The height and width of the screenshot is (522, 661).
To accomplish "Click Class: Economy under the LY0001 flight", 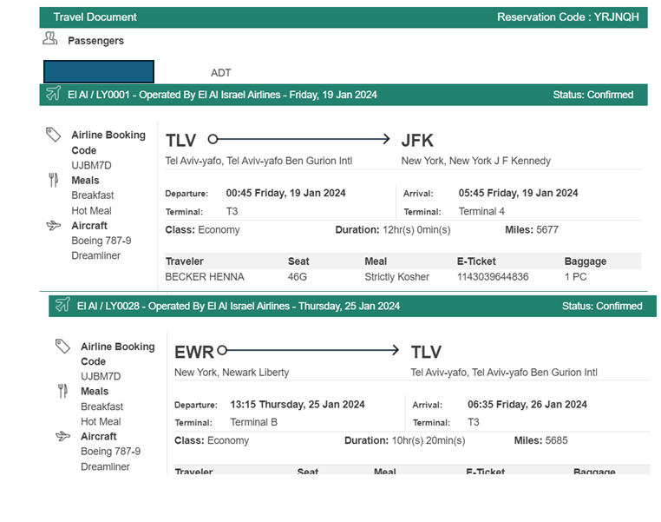I will pyautogui.click(x=202, y=230).
